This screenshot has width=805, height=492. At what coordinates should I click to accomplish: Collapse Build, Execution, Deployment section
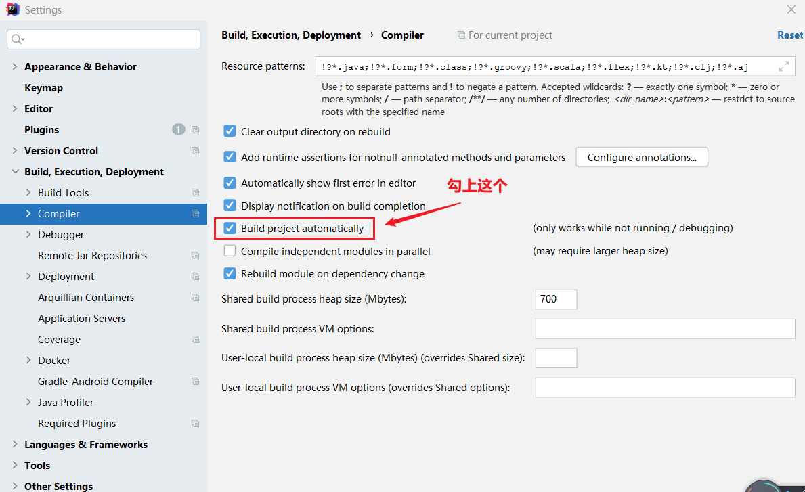15,172
